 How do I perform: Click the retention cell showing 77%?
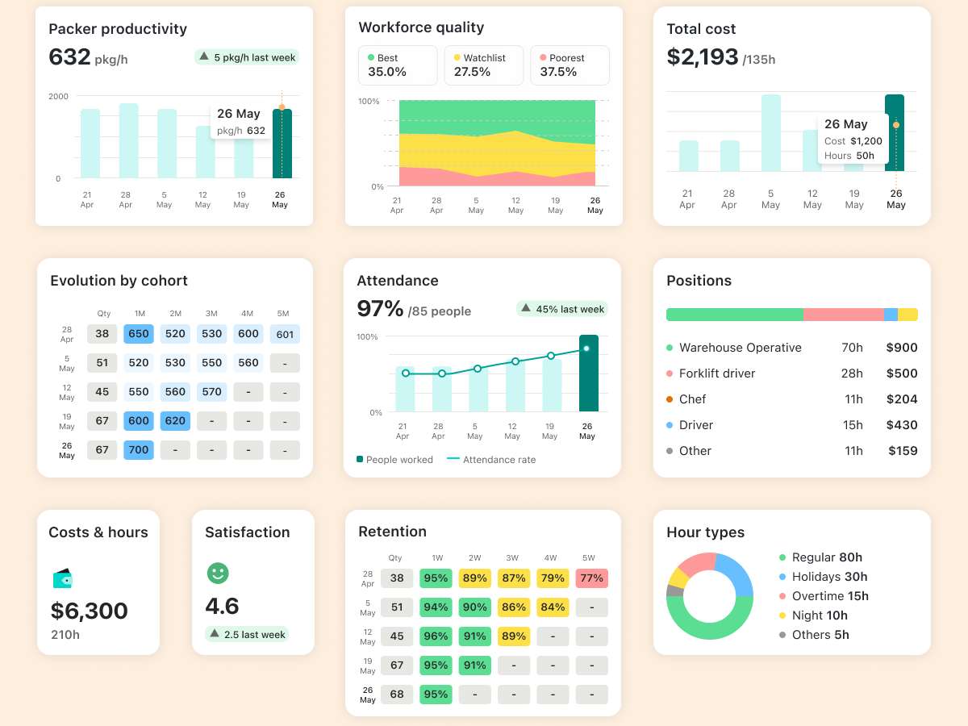(591, 578)
